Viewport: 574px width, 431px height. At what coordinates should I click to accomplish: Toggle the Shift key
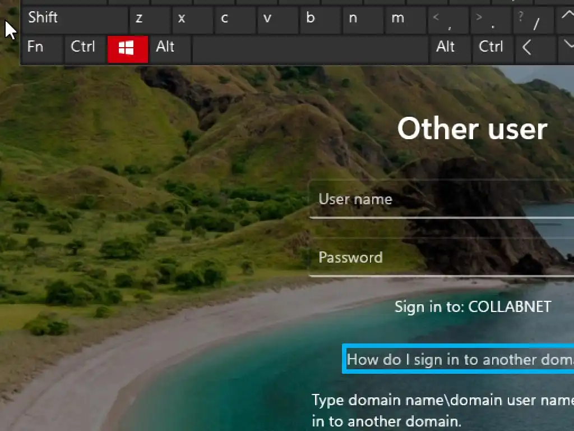[x=75, y=20]
